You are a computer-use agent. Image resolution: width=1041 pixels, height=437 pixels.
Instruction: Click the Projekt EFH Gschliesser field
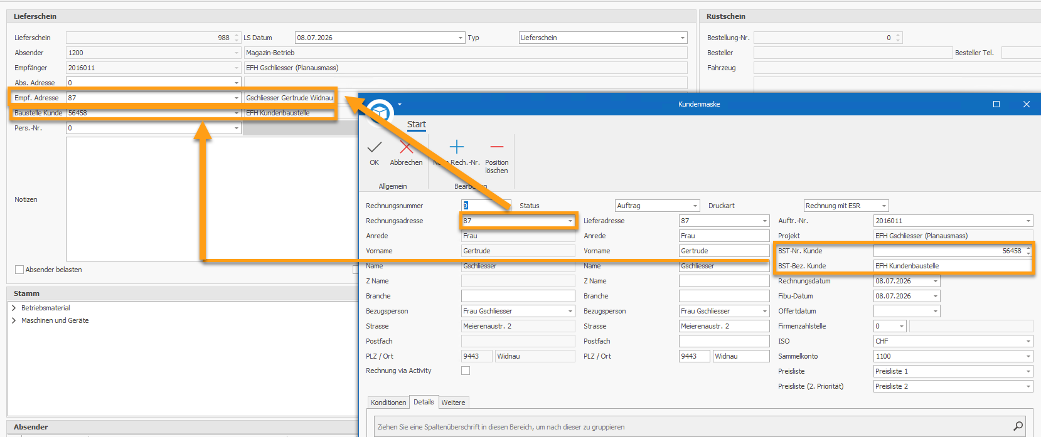click(953, 236)
